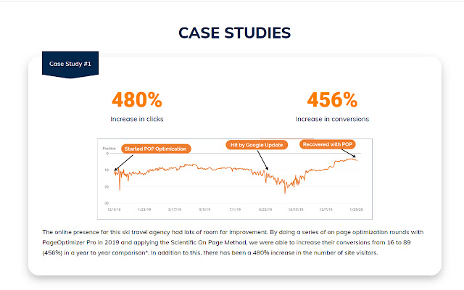
Task: Select the CASE STUDIES heading
Action: click(232, 33)
